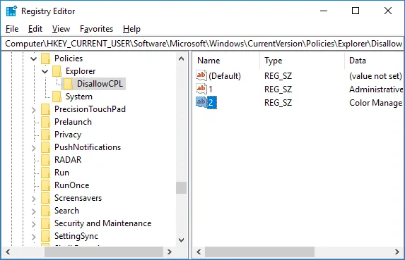Select the DisallowCPL tree key

tap(100, 84)
